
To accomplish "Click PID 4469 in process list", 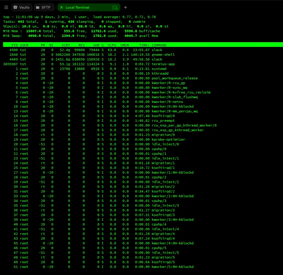I will click(14, 59).
